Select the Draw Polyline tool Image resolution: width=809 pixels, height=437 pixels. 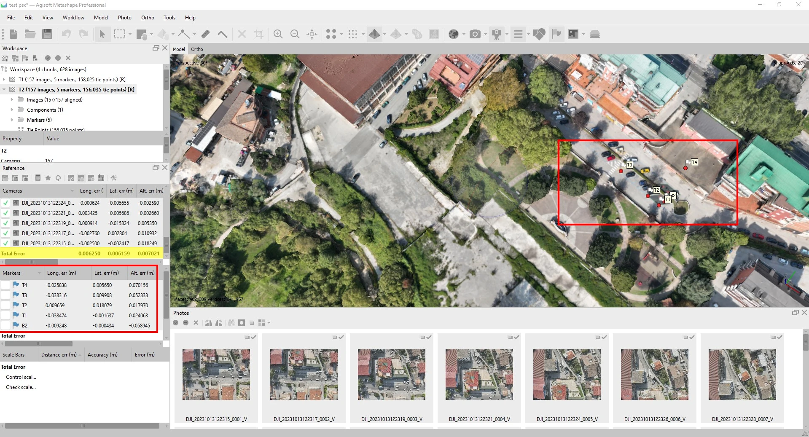pos(184,34)
